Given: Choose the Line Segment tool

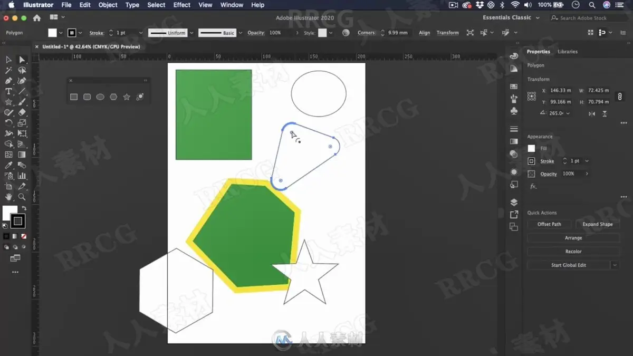Looking at the screenshot, I should [22, 91].
